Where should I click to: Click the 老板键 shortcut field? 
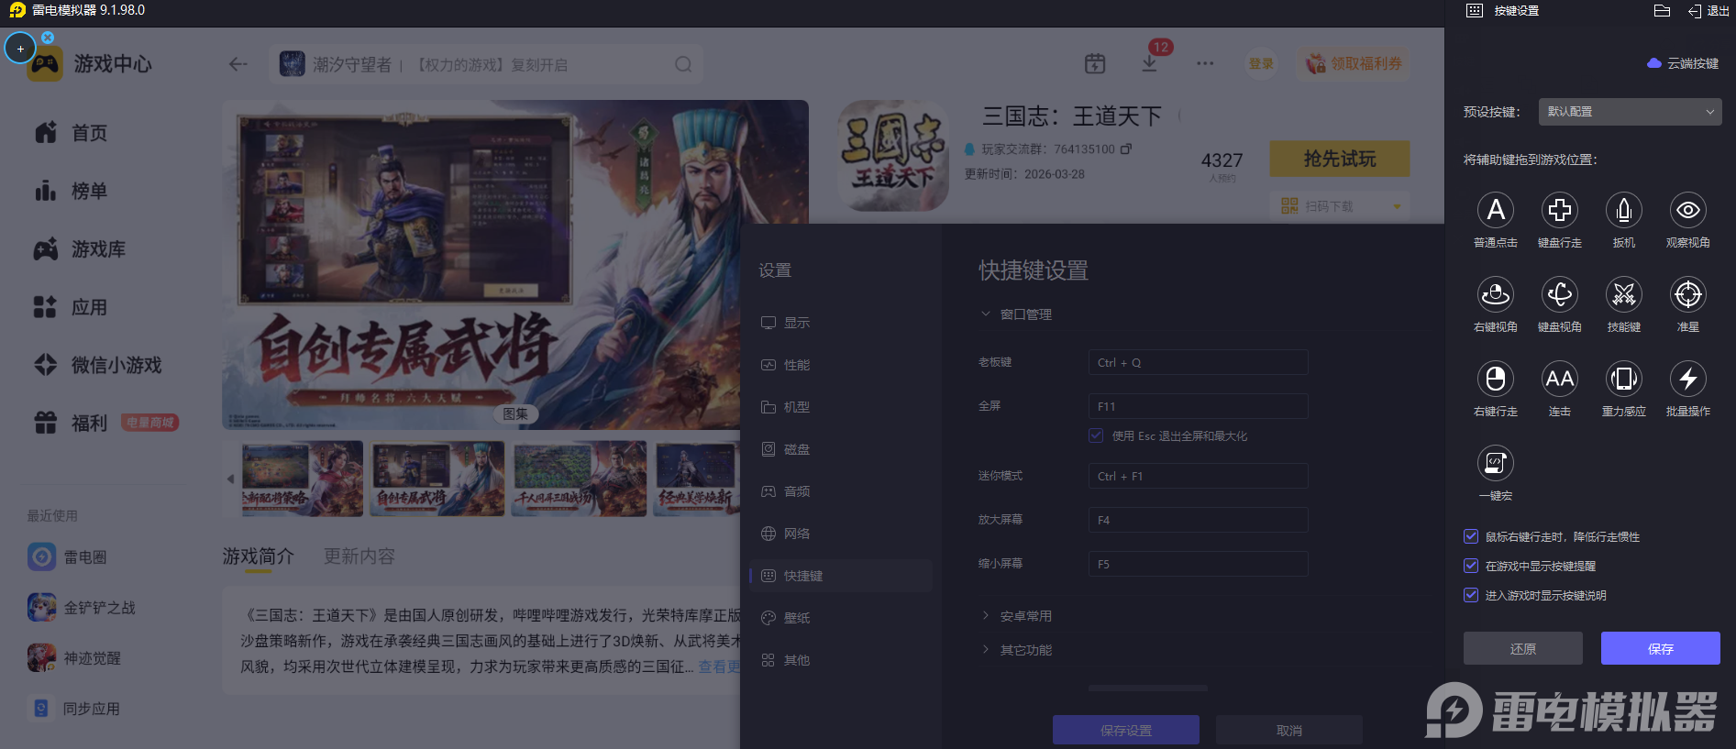point(1198,362)
